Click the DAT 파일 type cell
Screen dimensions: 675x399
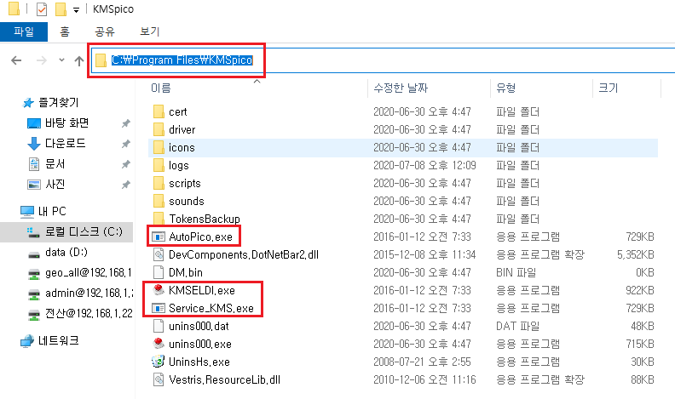pos(517,326)
